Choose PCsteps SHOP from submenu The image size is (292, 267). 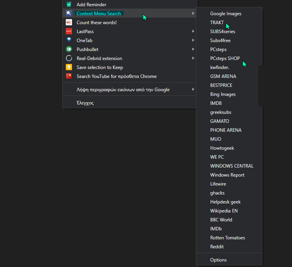click(x=229, y=58)
